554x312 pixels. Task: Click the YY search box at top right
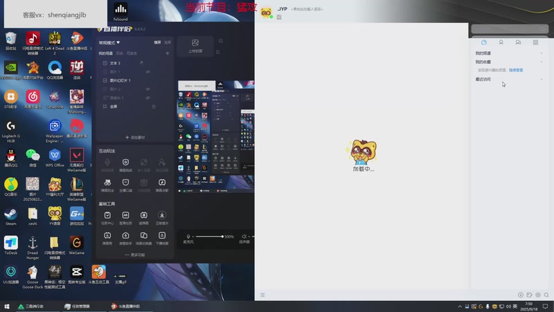click(510, 28)
